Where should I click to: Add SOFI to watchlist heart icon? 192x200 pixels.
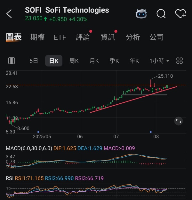tap(180, 13)
